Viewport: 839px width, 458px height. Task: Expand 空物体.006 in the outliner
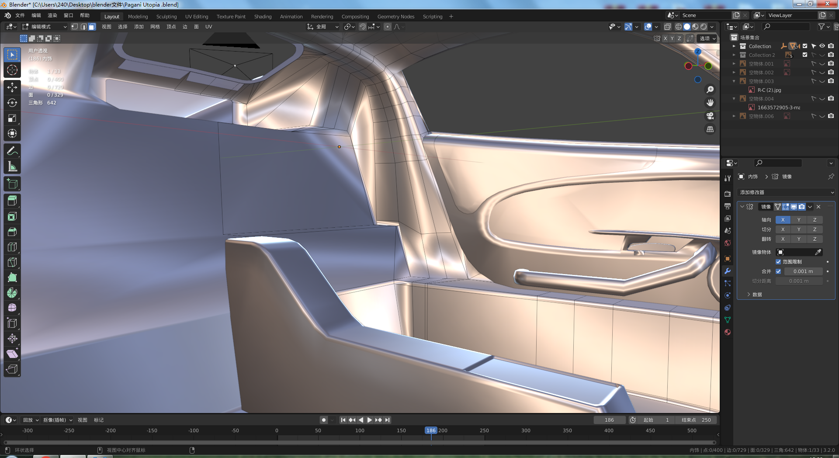click(734, 116)
